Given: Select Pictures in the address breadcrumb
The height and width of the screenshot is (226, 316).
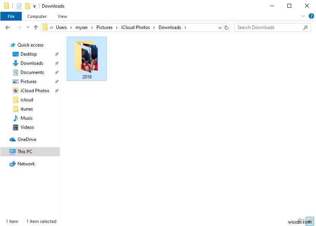Looking at the screenshot, I should (104, 27).
